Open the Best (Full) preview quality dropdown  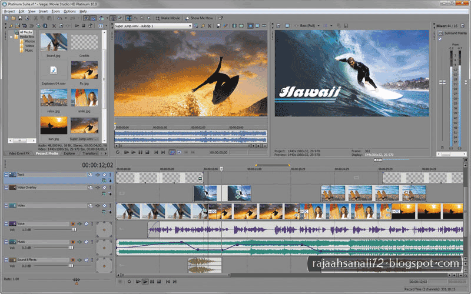click(319, 26)
